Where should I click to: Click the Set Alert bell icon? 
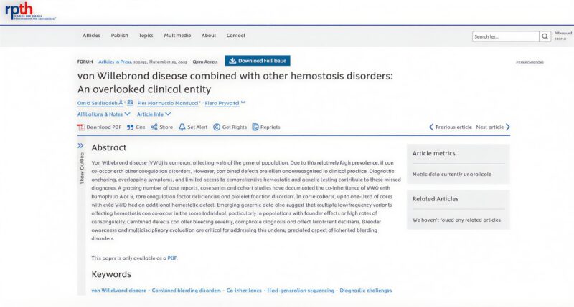point(182,127)
